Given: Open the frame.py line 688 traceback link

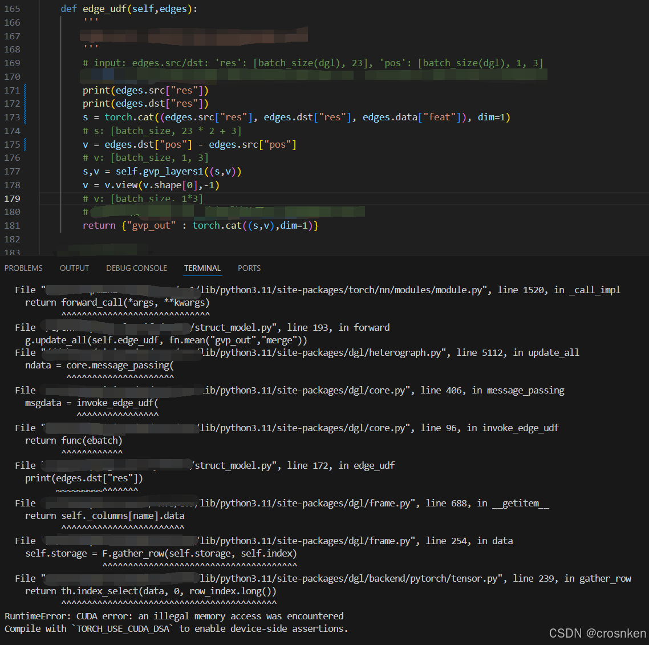Looking at the screenshot, I should coord(376,502).
